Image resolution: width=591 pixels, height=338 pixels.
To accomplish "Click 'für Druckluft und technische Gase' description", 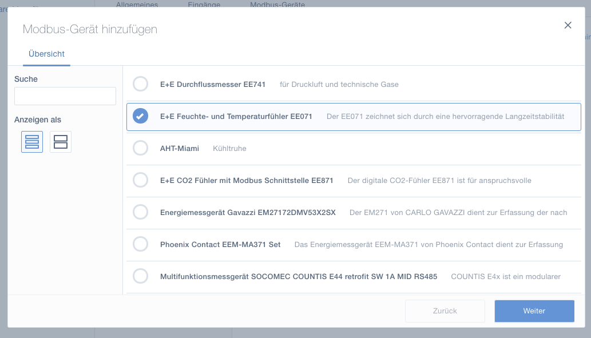I will [339, 85].
